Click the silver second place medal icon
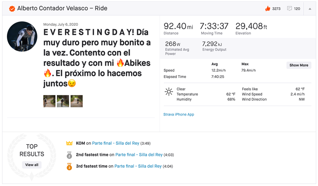This screenshot has height=186, width=318. (x=69, y=155)
